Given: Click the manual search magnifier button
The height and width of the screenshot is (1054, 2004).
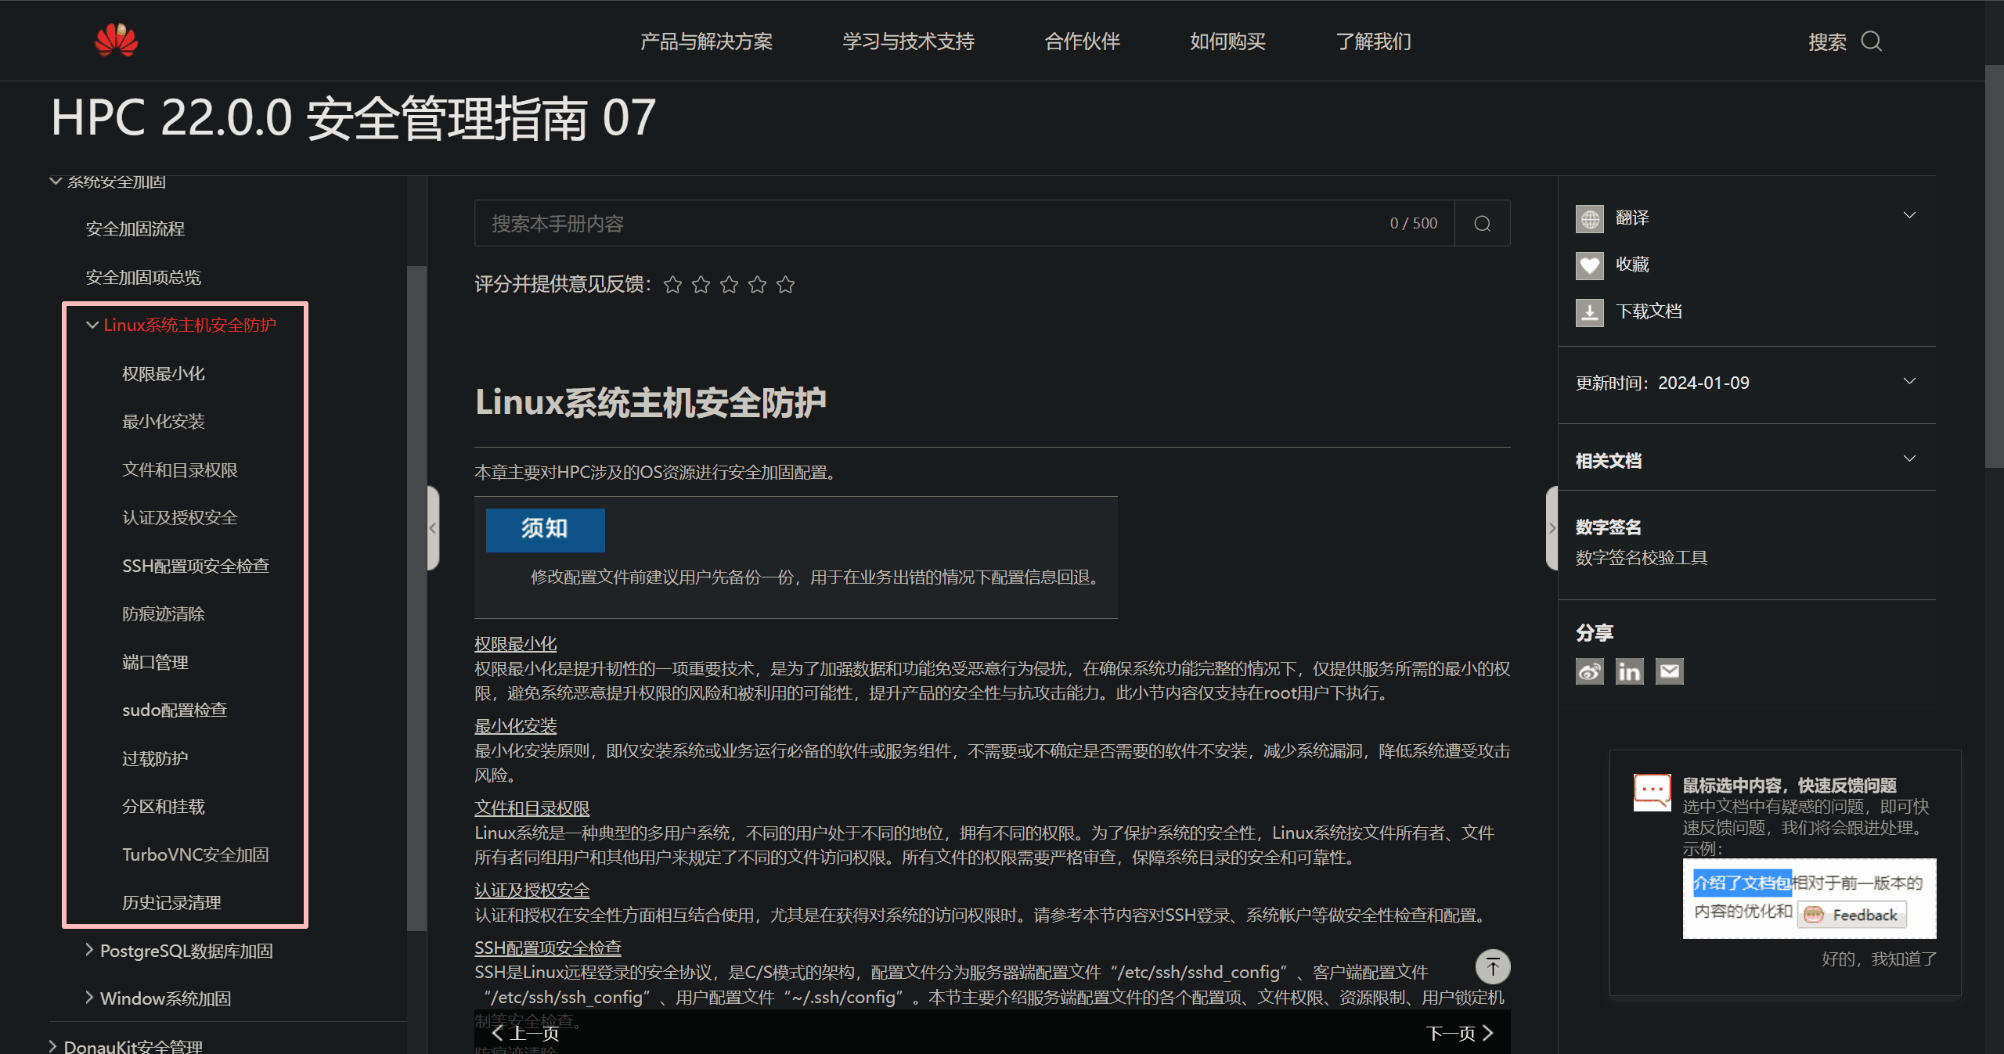Looking at the screenshot, I should pyautogui.click(x=1482, y=224).
